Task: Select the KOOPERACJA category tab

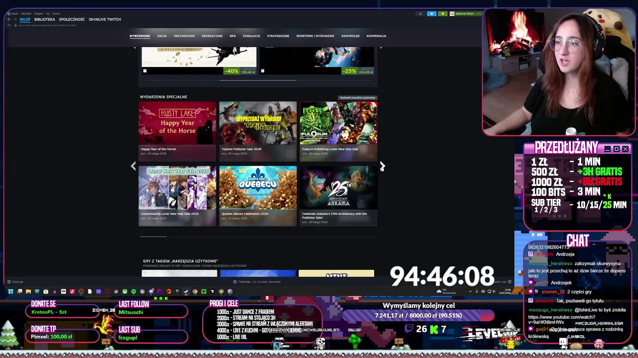Action: coord(376,36)
